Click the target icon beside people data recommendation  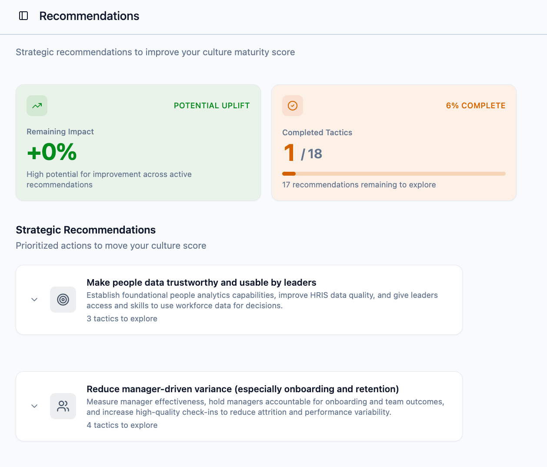pyautogui.click(x=63, y=300)
